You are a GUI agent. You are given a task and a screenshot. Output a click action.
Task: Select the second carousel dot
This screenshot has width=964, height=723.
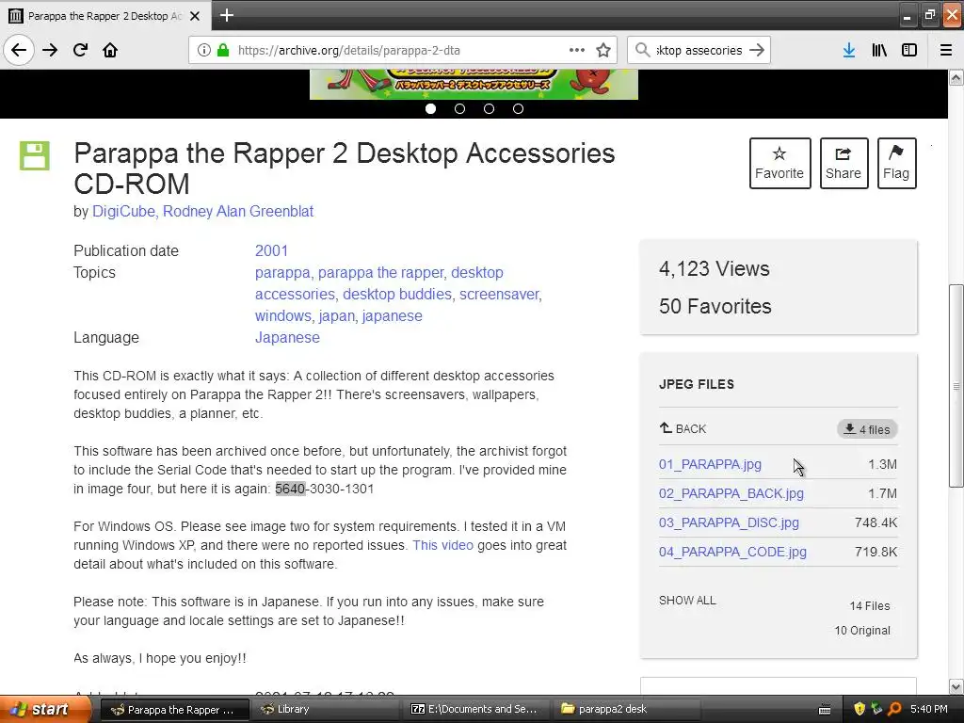coord(459,109)
